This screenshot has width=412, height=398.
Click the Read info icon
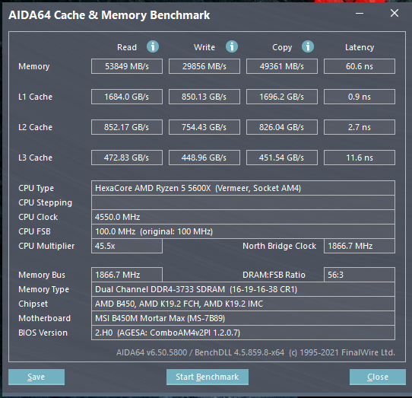tap(153, 47)
